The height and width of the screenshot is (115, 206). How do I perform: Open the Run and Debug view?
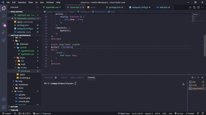pyautogui.click(x=4, y=32)
